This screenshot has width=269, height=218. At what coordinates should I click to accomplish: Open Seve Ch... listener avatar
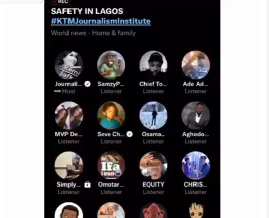[x=111, y=115]
